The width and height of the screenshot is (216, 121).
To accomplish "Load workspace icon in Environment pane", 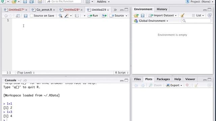I will pyautogui.click(x=136, y=15).
